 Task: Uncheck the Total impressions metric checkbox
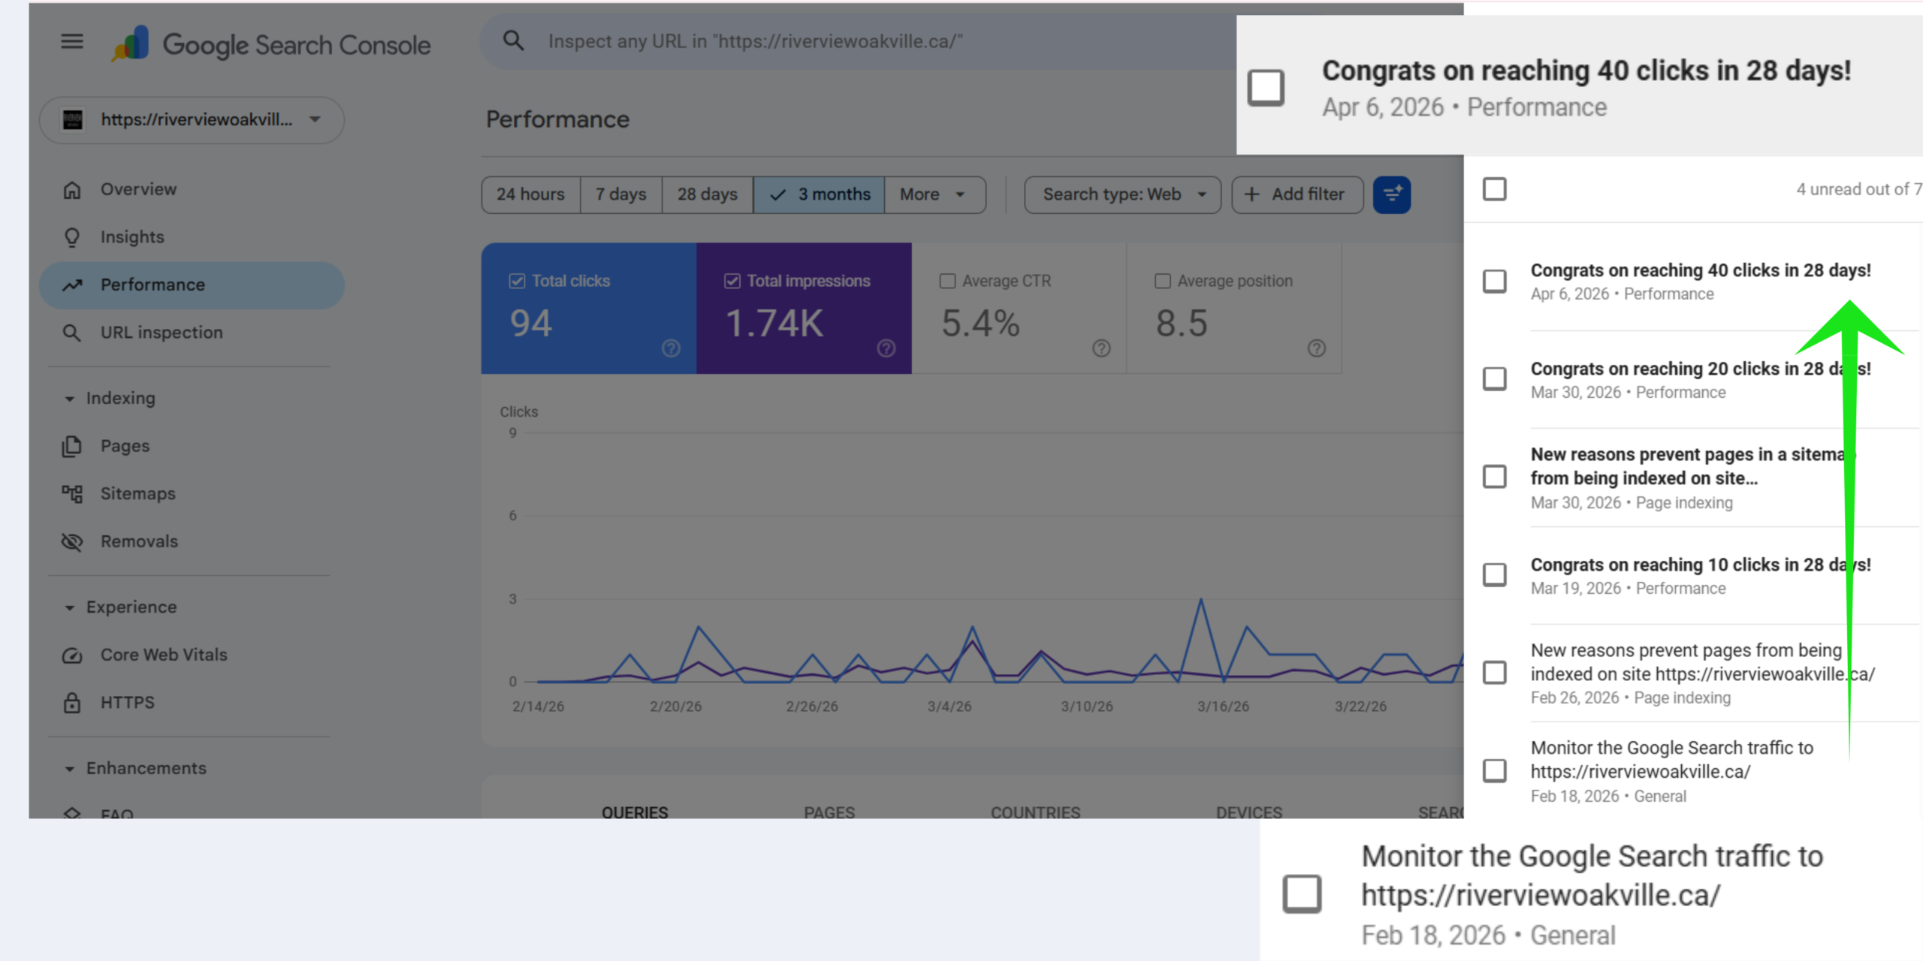pos(732,282)
